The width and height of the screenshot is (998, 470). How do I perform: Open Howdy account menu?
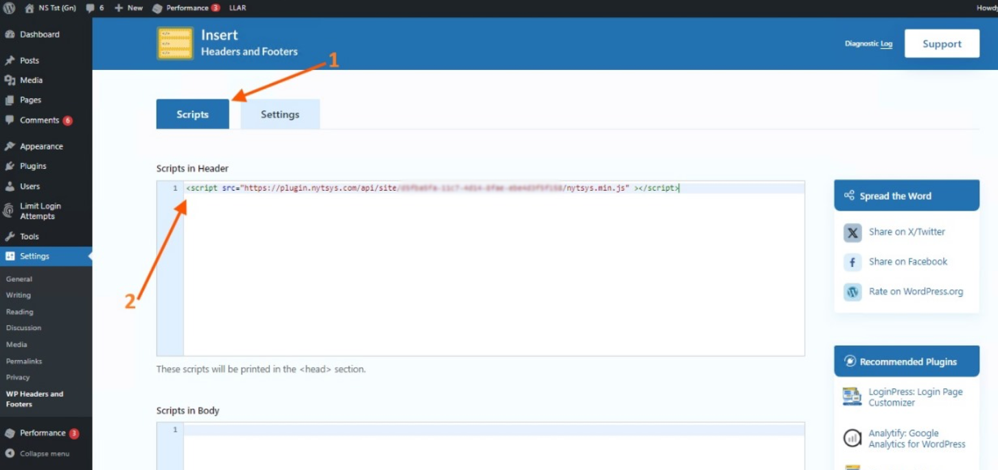pos(986,8)
